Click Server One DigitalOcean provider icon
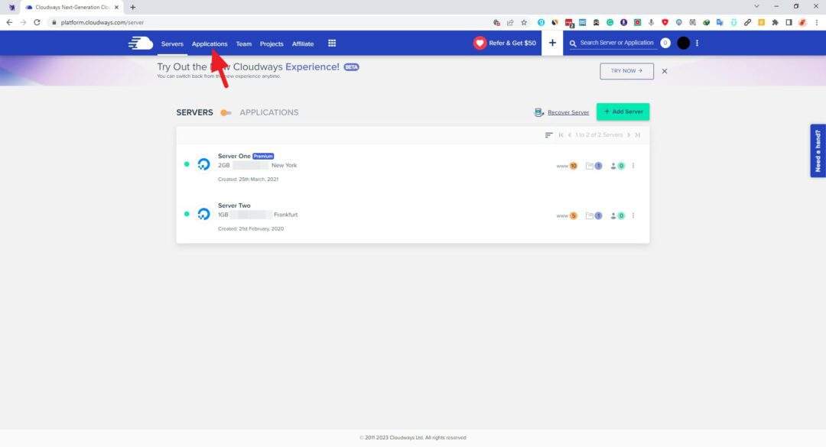The image size is (826, 447). pyautogui.click(x=204, y=164)
